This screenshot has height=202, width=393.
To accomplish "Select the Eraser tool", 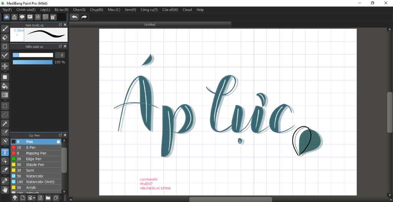I will coord(5,37).
